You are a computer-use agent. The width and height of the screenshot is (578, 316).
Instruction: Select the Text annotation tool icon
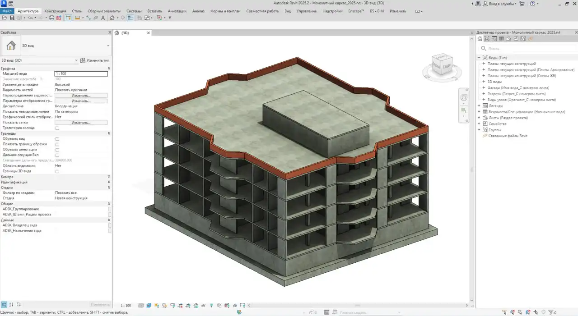103,17
